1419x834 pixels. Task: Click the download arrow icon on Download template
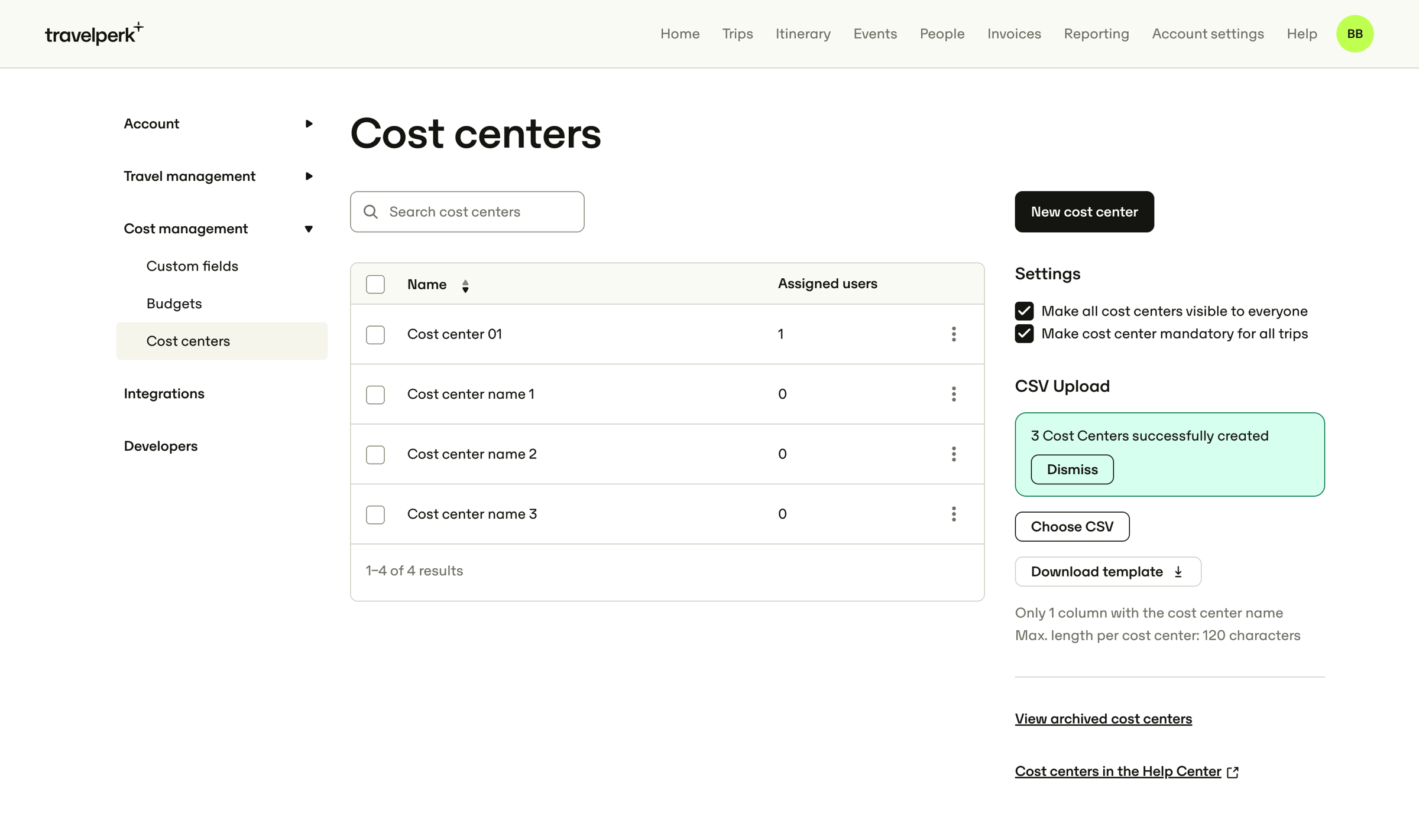point(1178,572)
